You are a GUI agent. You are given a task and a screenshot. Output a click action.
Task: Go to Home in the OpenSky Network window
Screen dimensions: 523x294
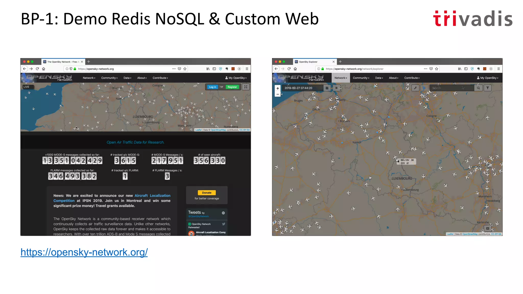pyautogui.click(x=44, y=69)
